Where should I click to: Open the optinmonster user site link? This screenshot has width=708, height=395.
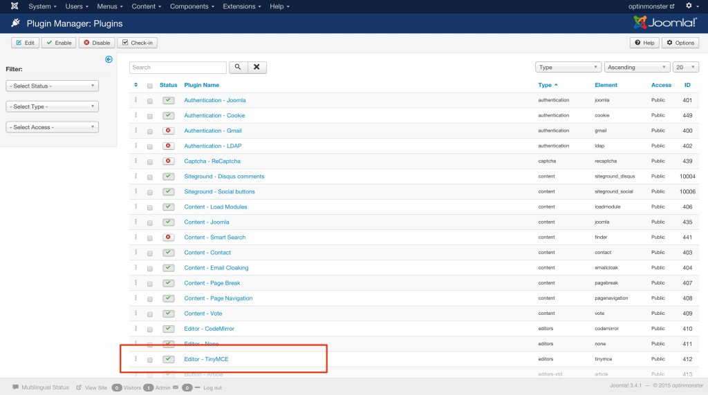[x=651, y=6]
